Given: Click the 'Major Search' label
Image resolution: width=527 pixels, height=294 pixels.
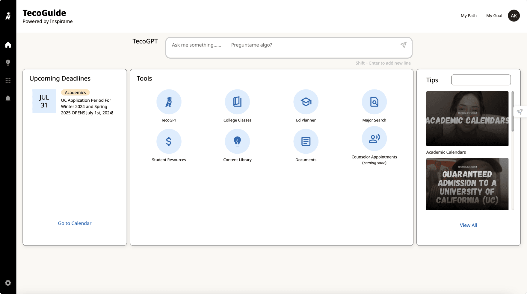Looking at the screenshot, I should [x=374, y=120].
